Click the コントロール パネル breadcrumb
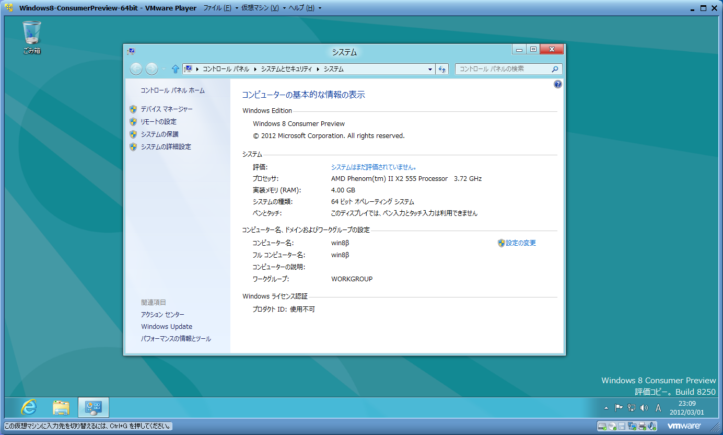The width and height of the screenshot is (723, 435). [x=226, y=69]
